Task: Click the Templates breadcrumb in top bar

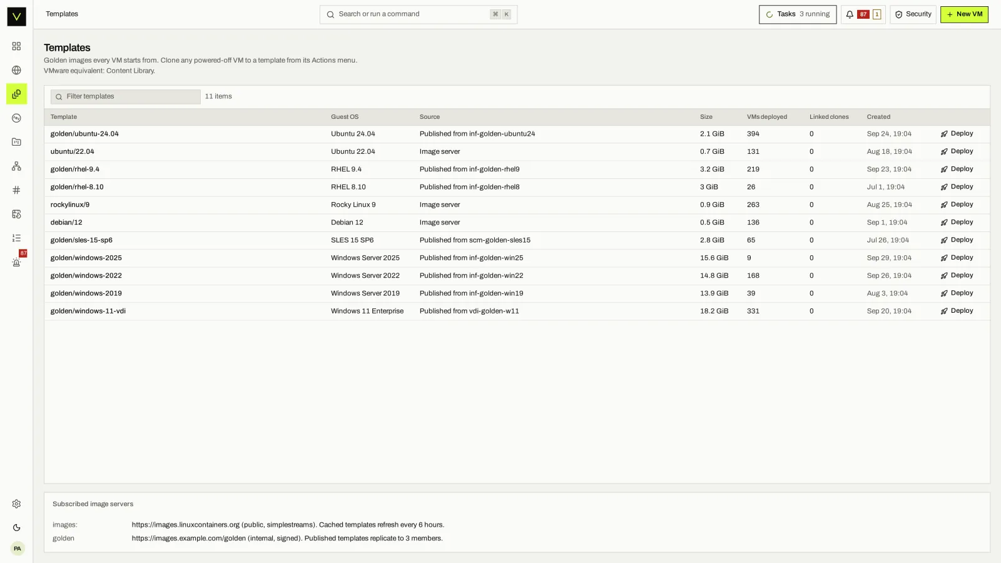Action: pos(62,14)
